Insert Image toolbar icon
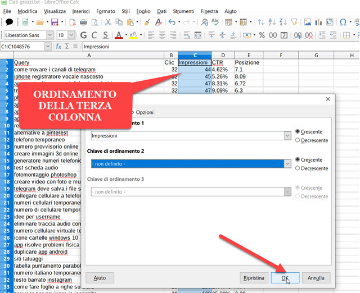Image resolution: width=360 pixels, height=293 pixels. tap(308, 22)
